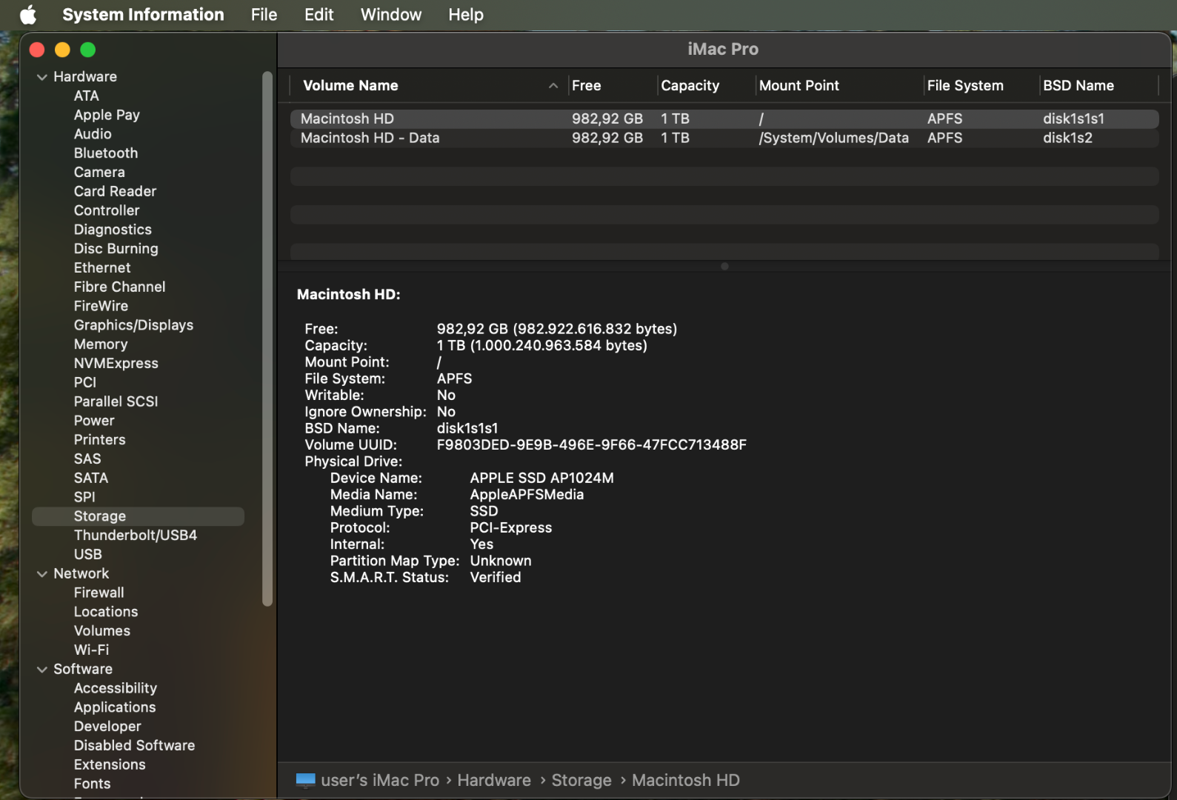This screenshot has height=800, width=1177.
Task: Select Locations under Network
Action: 106,613
